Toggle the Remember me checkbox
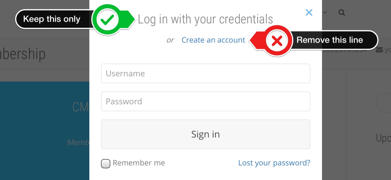The height and width of the screenshot is (180, 391). click(105, 164)
